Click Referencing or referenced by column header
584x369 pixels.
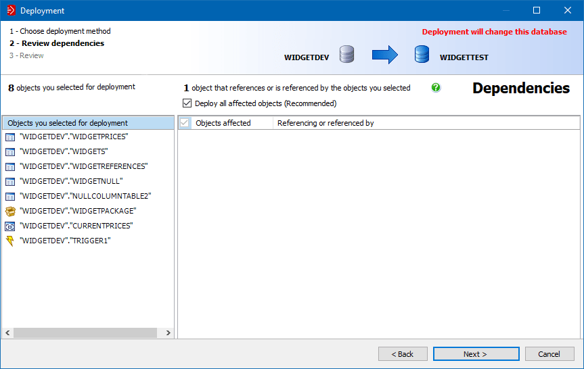click(325, 123)
